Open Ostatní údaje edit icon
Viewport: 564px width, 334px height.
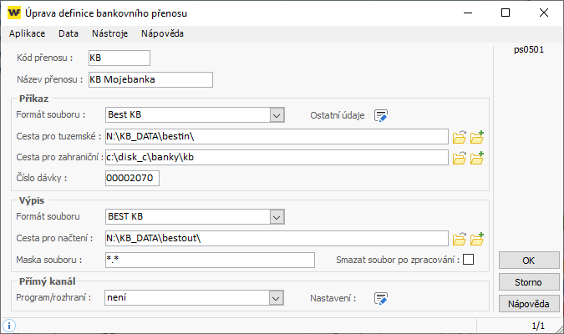coord(381,115)
